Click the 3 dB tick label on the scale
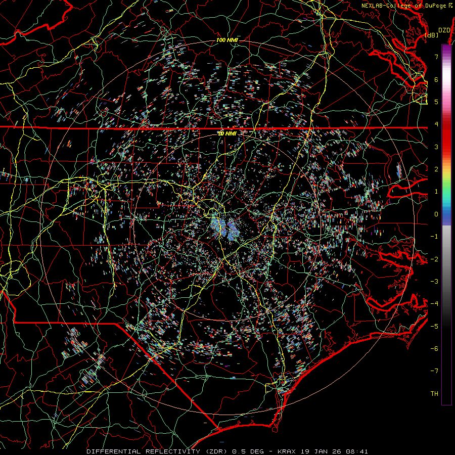The width and height of the screenshot is (455, 455). 436,147
